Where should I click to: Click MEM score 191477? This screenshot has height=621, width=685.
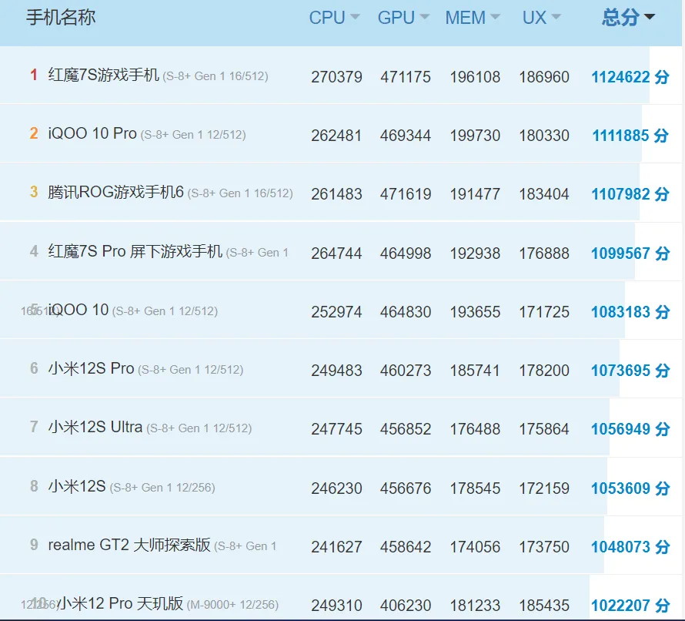point(475,194)
